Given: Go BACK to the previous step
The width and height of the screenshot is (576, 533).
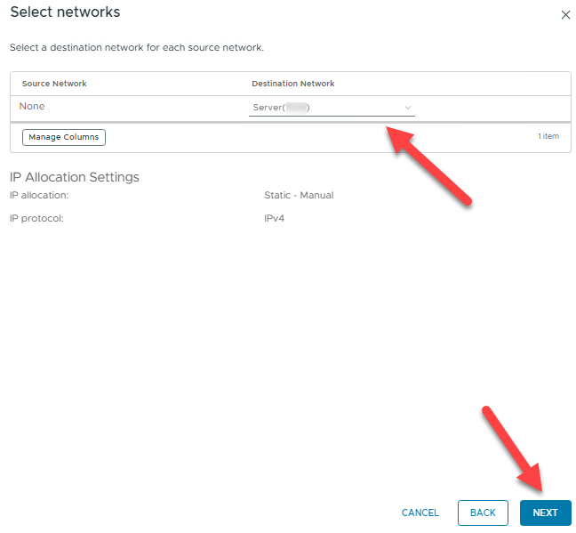Looking at the screenshot, I should click(483, 513).
